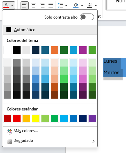Expand Degradado arrow chevron
This screenshot has height=153, width=126.
click(x=93, y=141)
